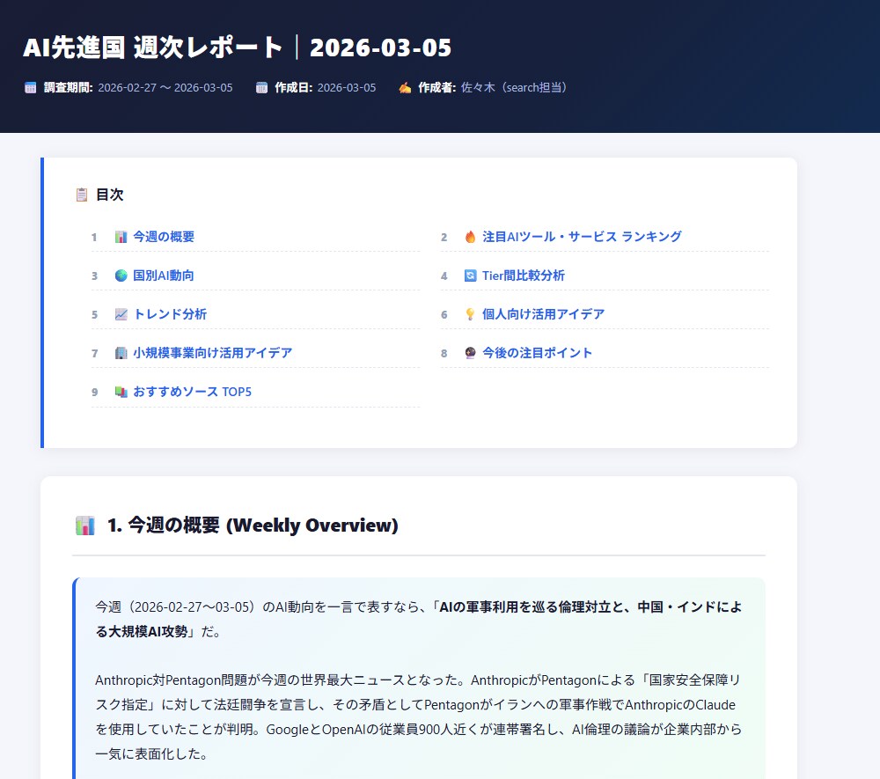Click the books icon beside おすすめソース
Viewport: 880px width, 779px height.
[121, 392]
